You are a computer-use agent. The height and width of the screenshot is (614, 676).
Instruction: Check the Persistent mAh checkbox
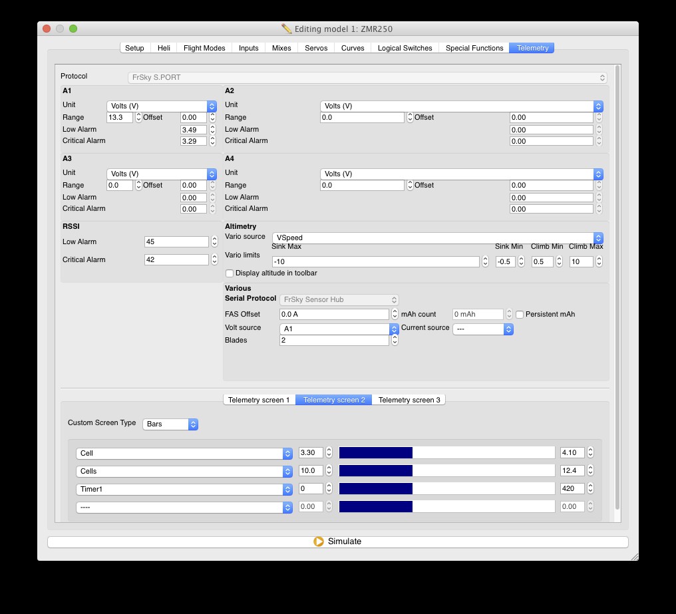coord(520,315)
